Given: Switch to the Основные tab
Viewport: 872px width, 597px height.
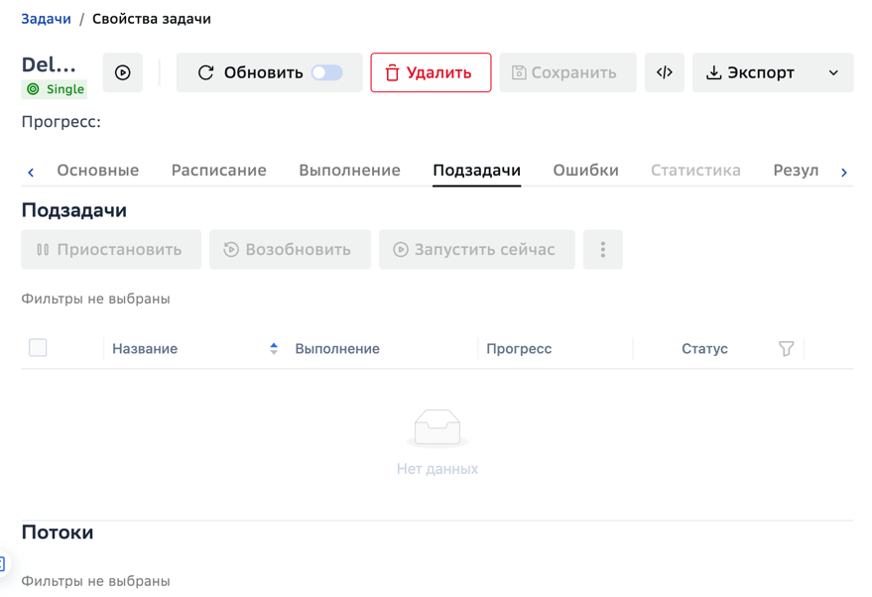Looking at the screenshot, I should [x=98, y=171].
